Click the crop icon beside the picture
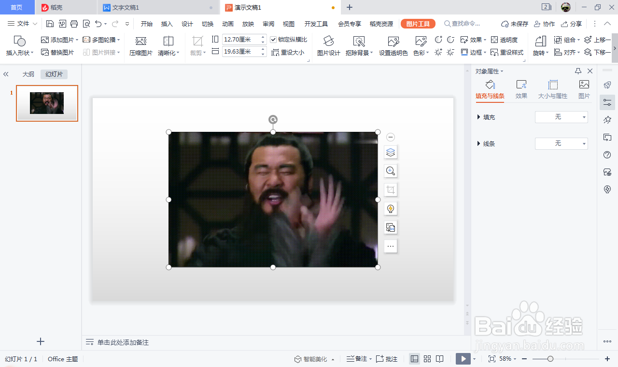The height and width of the screenshot is (367, 618). click(x=391, y=190)
